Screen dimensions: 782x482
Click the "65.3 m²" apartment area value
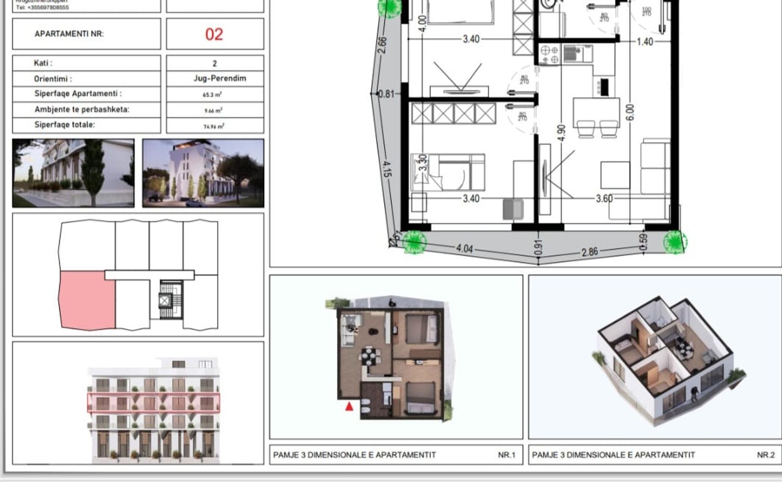pos(213,94)
